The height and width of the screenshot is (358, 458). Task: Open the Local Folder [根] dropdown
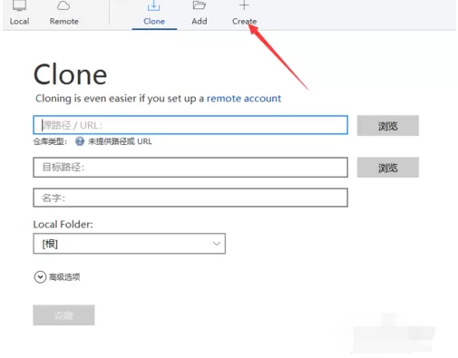(130, 244)
